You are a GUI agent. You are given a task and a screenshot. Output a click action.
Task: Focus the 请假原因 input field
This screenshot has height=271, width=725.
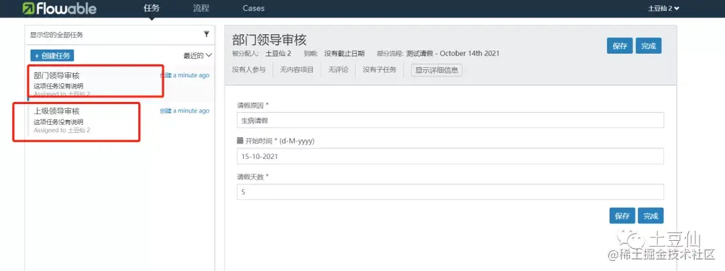(x=450, y=120)
